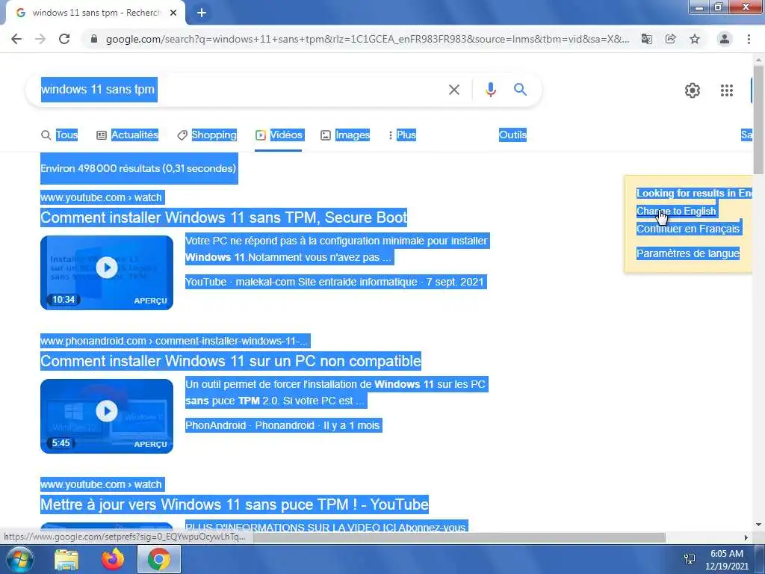Click 'YouTube · malekal-com Site entraide informatique' text
This screenshot has width=765, height=574.
click(x=301, y=282)
